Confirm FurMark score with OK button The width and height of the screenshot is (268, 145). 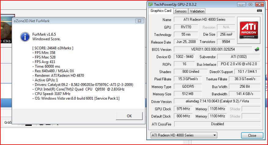129,116
